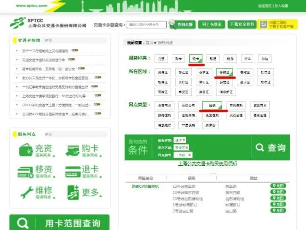Remove the 静安区 condition with its red X
306x230 pixels.
click(x=187, y=148)
